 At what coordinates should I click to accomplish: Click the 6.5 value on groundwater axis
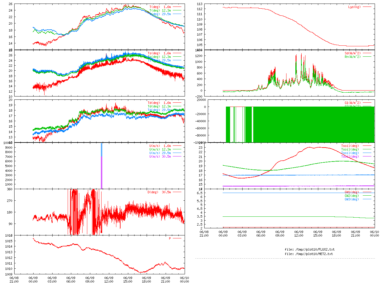tap(199, 193)
